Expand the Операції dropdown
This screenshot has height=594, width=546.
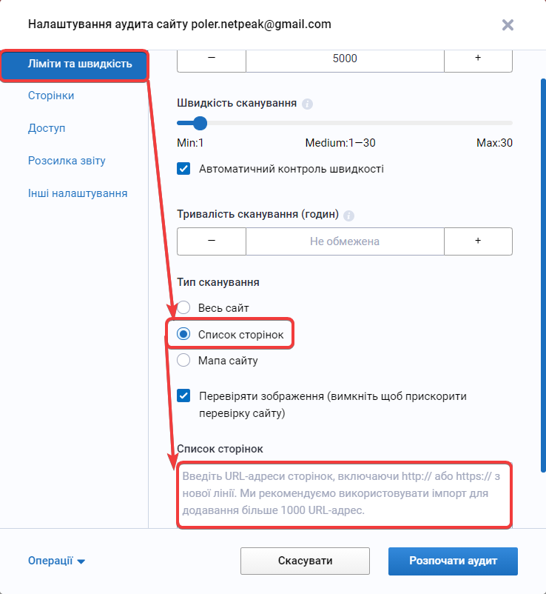tap(57, 561)
